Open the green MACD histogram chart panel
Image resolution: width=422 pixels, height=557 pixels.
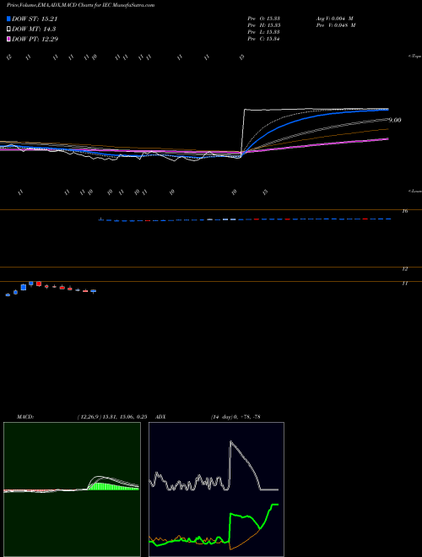pyautogui.click(x=72, y=489)
